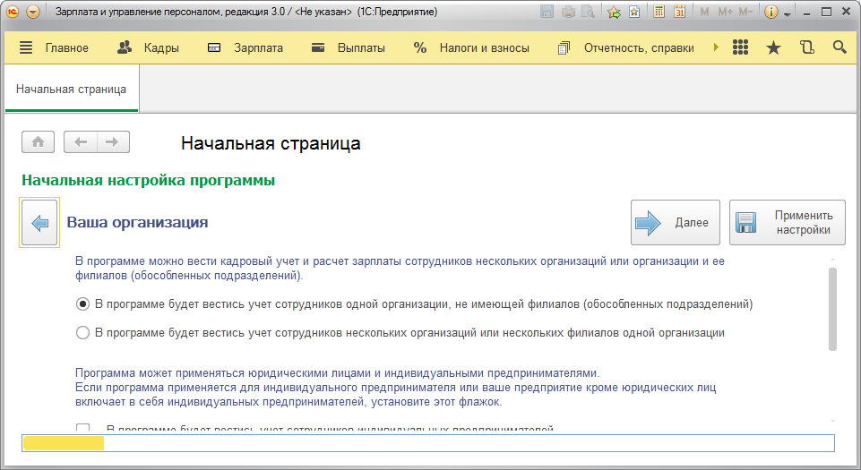Open the orange main menu dropdown
861x470 pixels.
pyautogui.click(x=33, y=13)
